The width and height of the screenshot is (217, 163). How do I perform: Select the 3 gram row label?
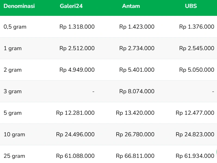tap(13, 91)
